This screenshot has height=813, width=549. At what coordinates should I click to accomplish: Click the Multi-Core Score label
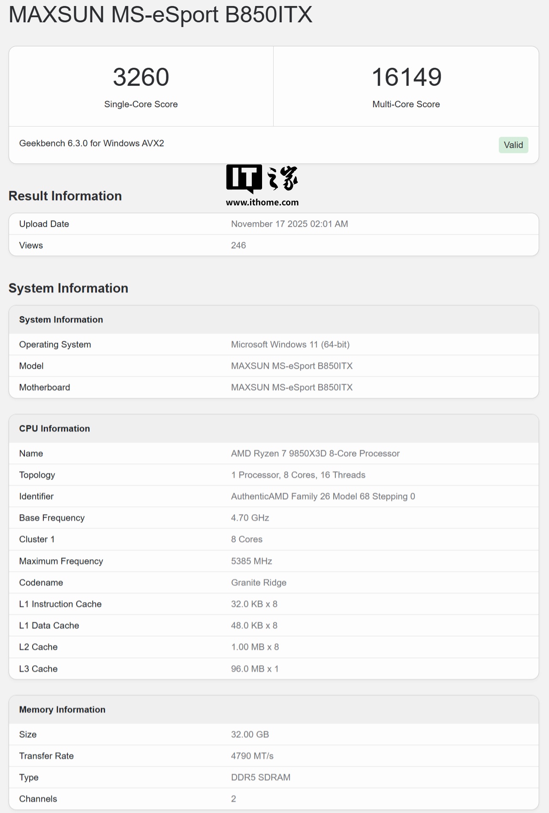coord(406,104)
